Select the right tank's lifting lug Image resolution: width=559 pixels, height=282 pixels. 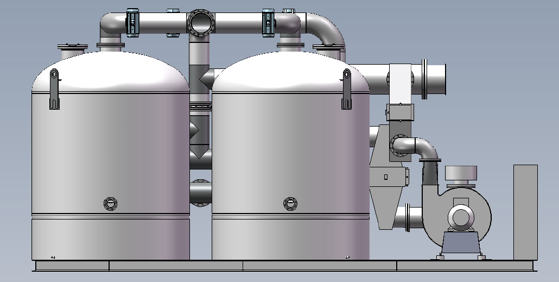(x=346, y=88)
